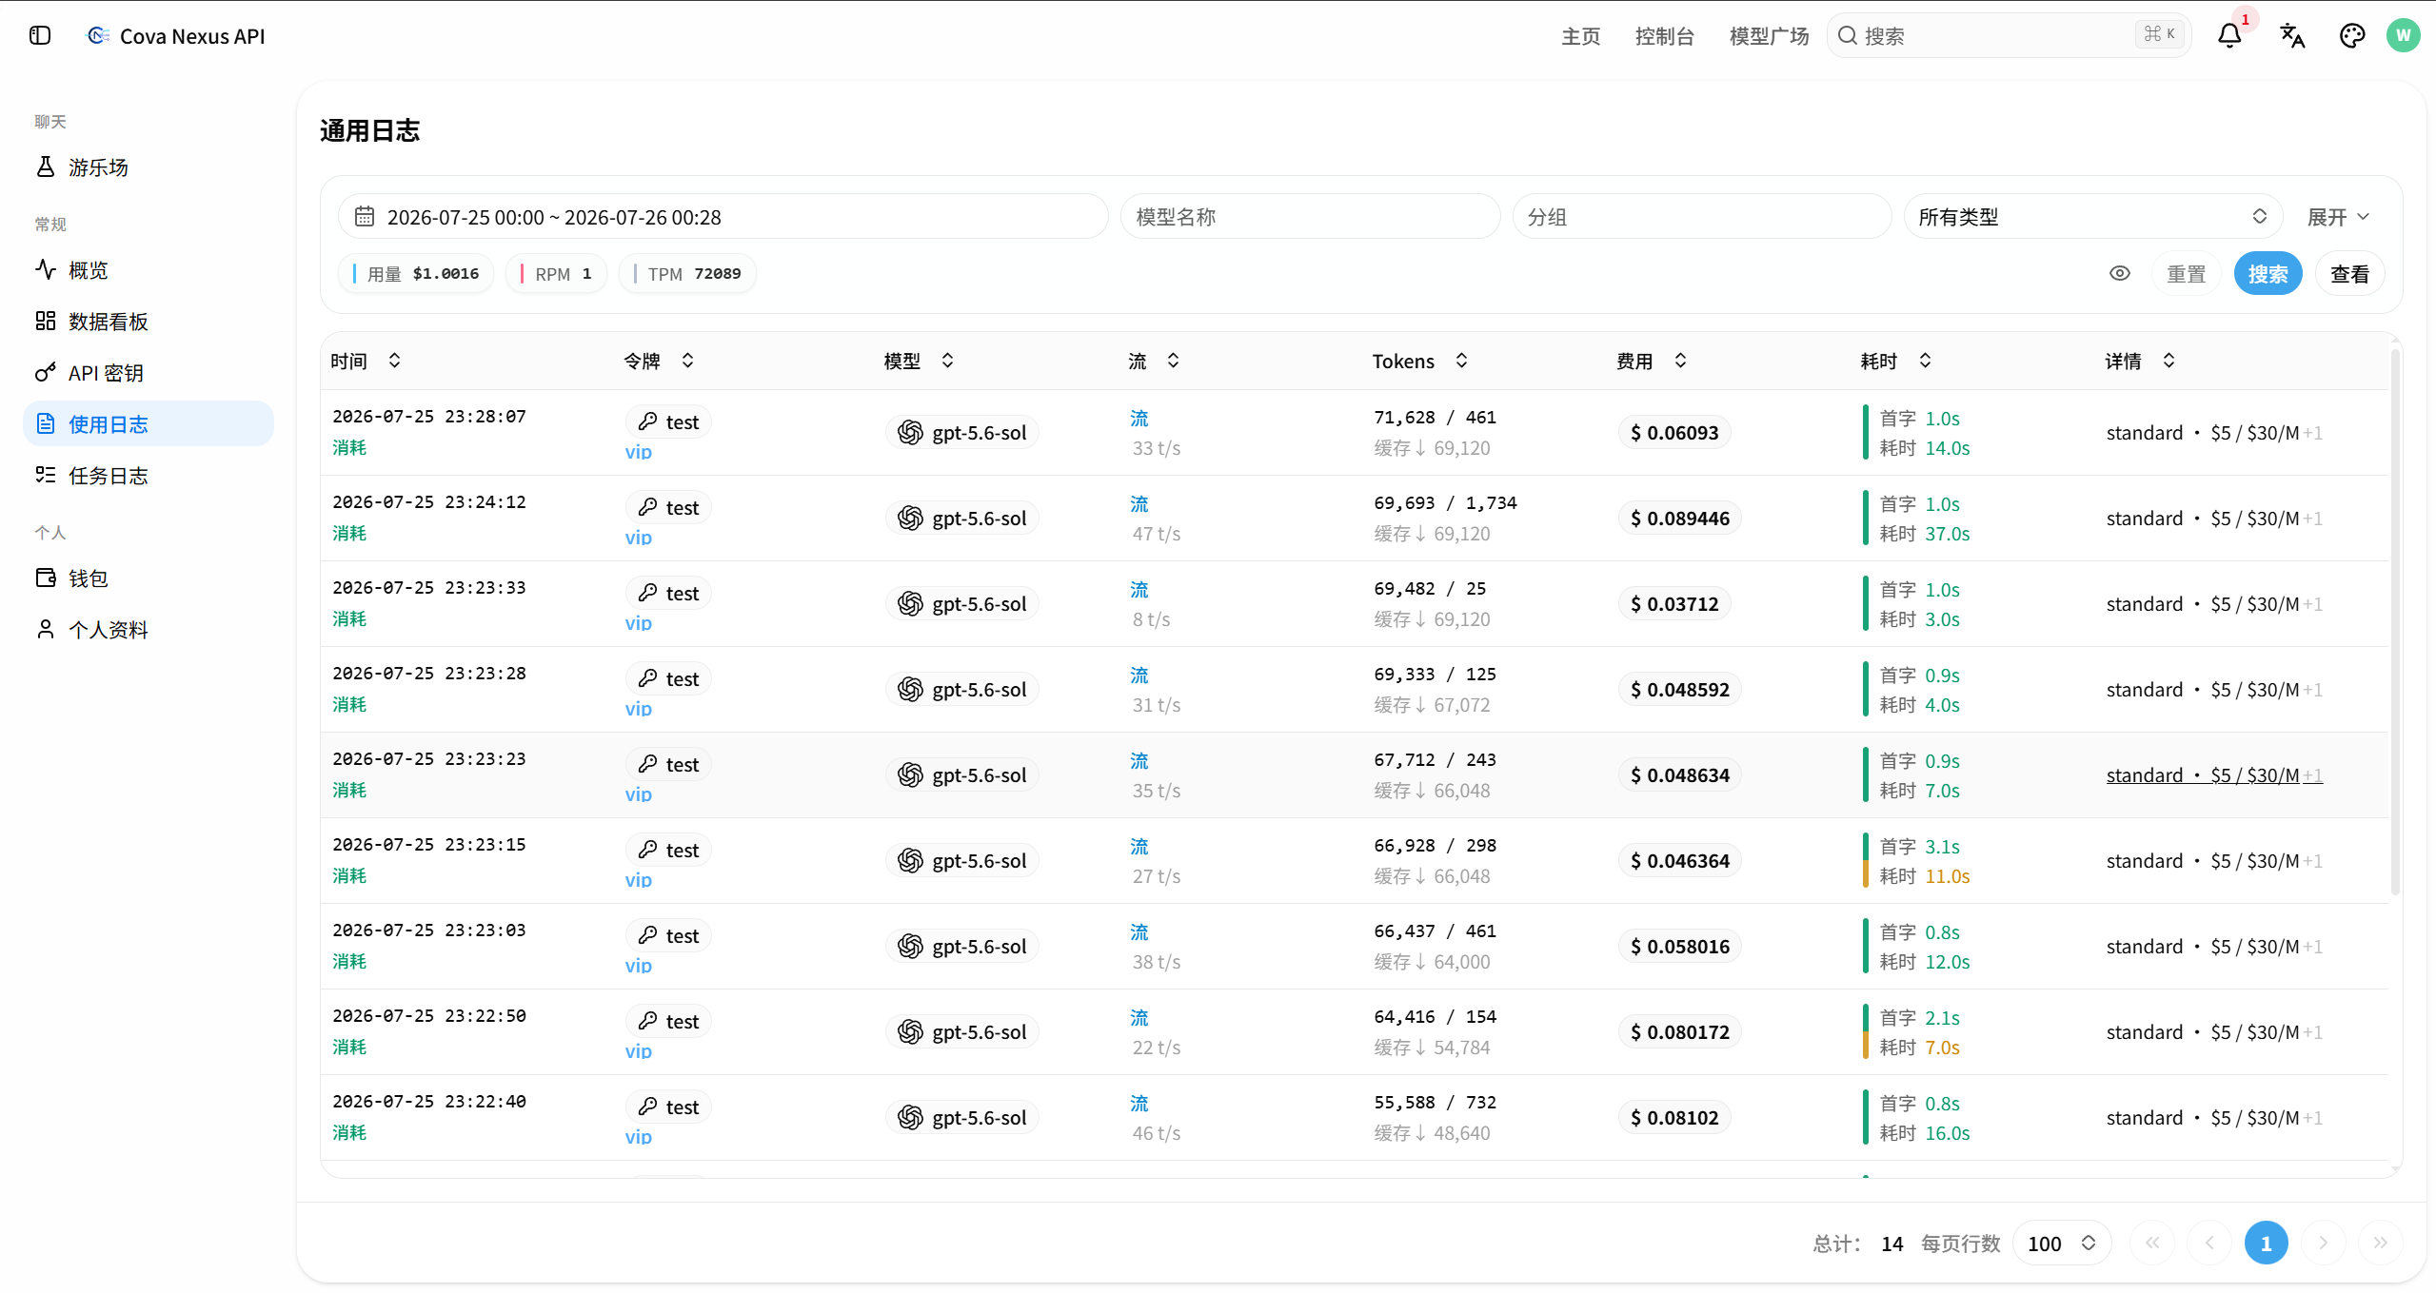
Task: Open the rows-per-page 100 selector
Action: click(x=2062, y=1244)
